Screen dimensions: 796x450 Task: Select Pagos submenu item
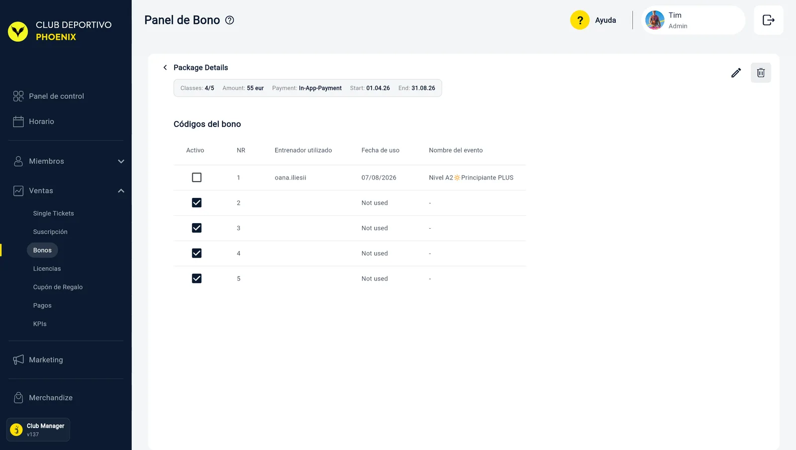tap(42, 305)
